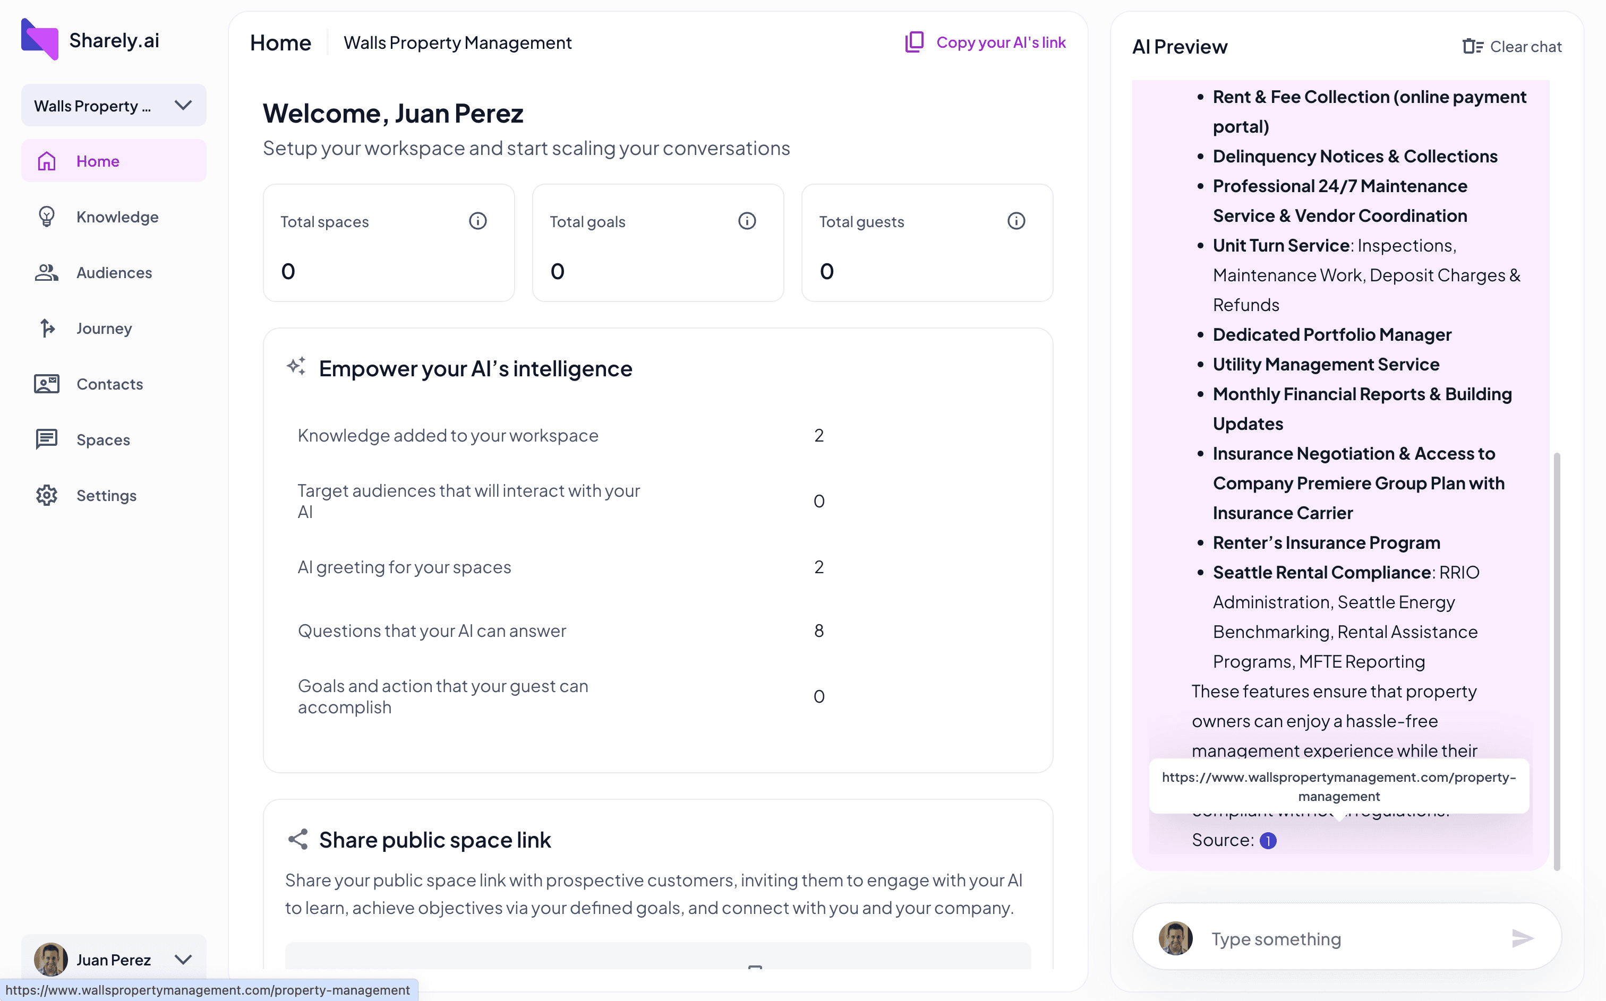The width and height of the screenshot is (1606, 1001).
Task: Open the Knowledge section
Action: pyautogui.click(x=116, y=217)
